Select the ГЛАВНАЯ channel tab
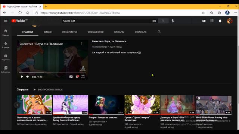The image size is (239, 134). [28, 32]
